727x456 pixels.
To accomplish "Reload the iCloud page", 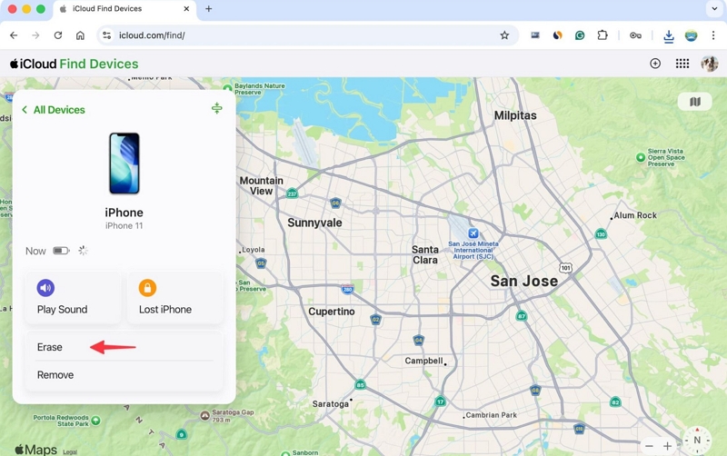I will pyautogui.click(x=58, y=35).
